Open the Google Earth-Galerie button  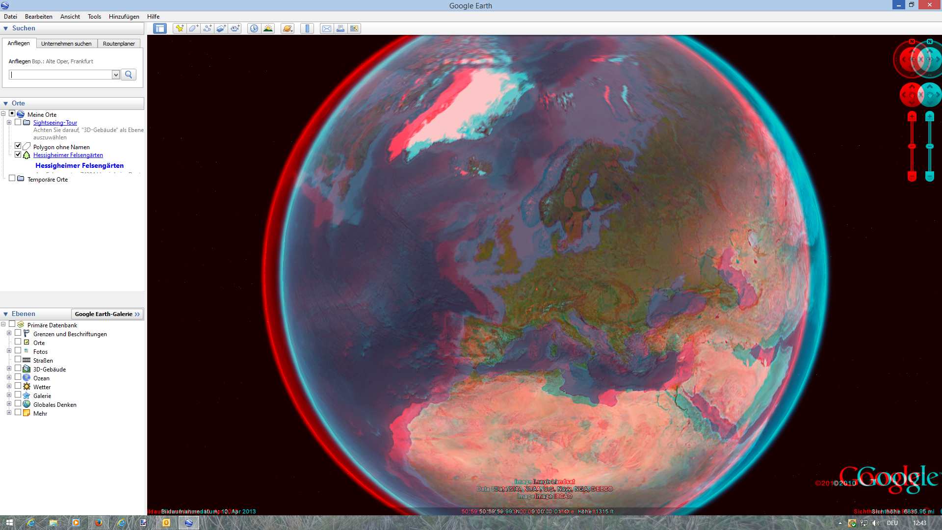[107, 314]
